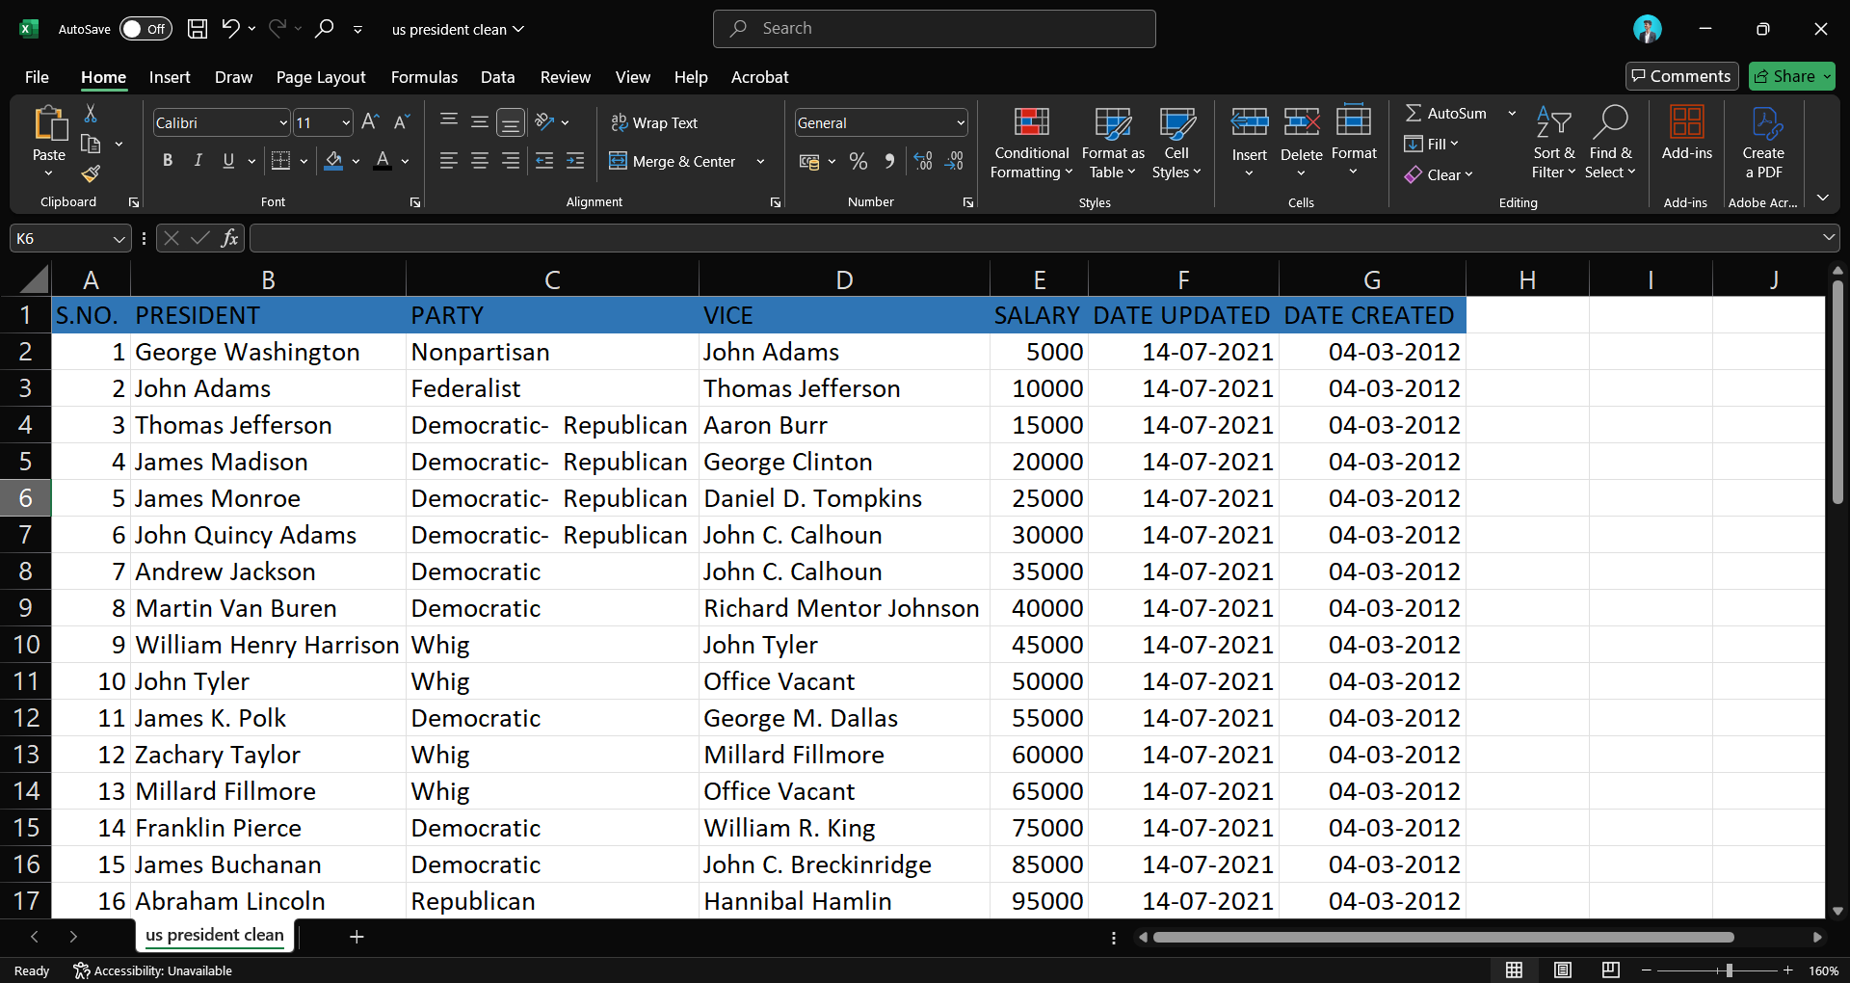Toggle Bold formatting
Viewport: 1850px width, 983px height.
pos(168,161)
